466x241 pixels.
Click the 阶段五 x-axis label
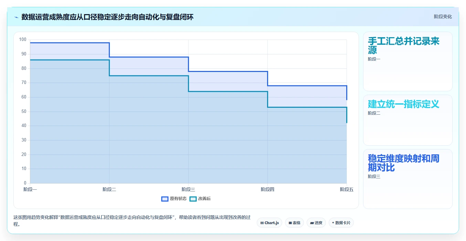pyautogui.click(x=347, y=189)
